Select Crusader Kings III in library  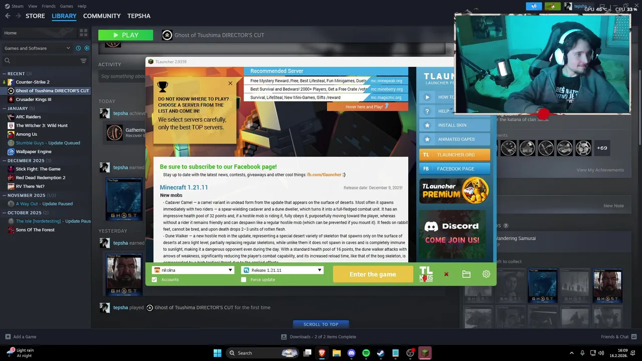click(33, 99)
